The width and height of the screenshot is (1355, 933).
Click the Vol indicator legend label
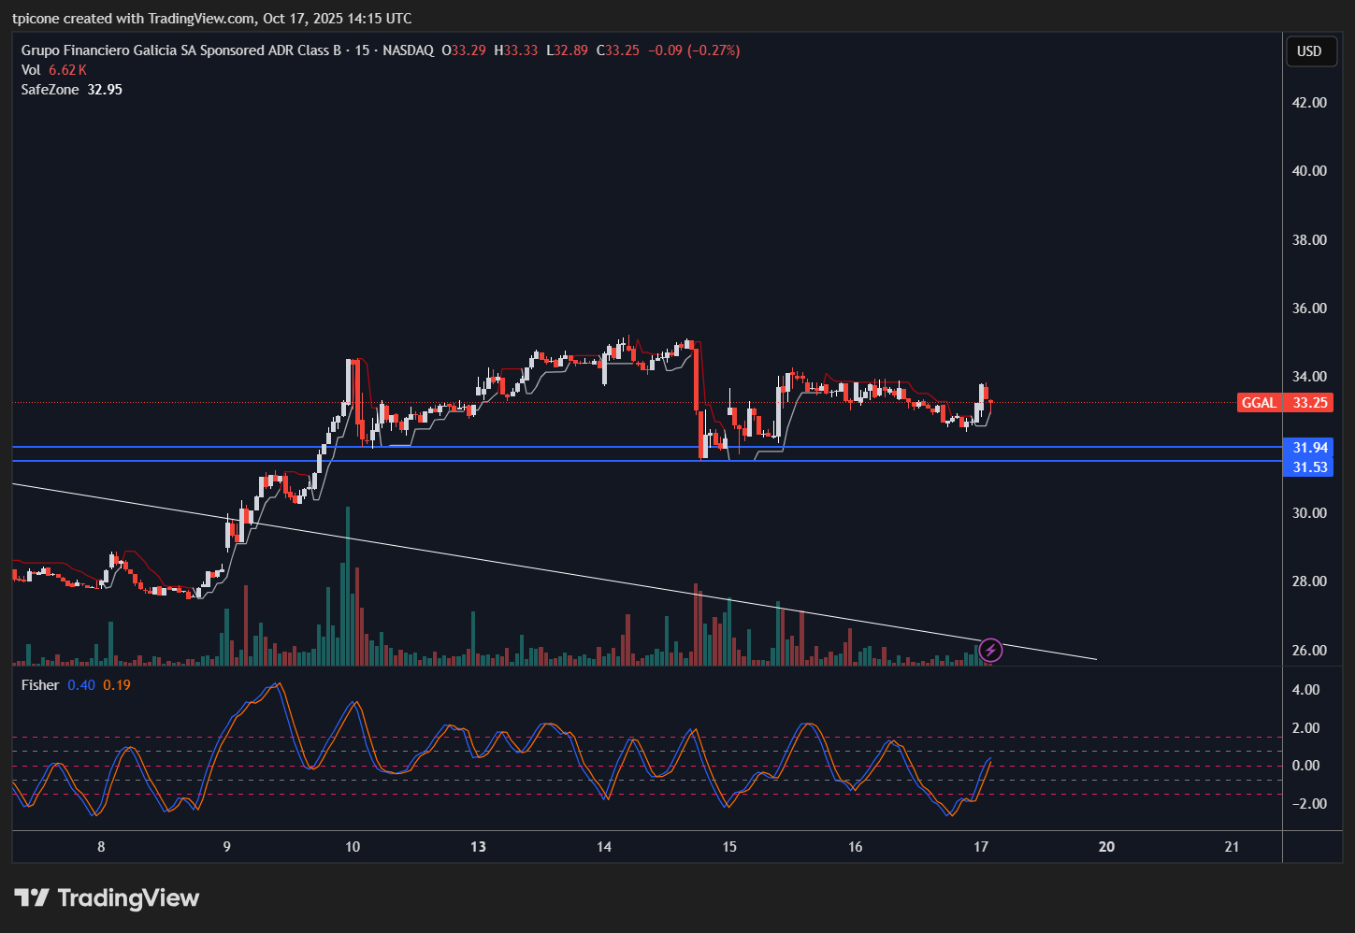[x=31, y=70]
